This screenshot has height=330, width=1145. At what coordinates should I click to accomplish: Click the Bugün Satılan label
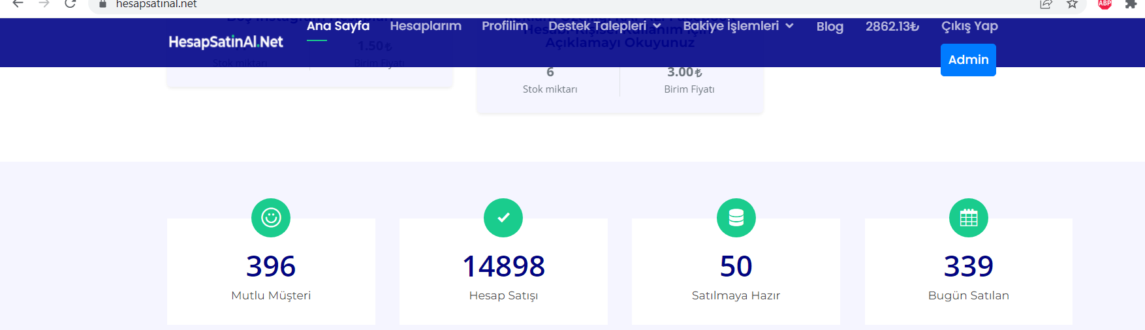point(969,295)
